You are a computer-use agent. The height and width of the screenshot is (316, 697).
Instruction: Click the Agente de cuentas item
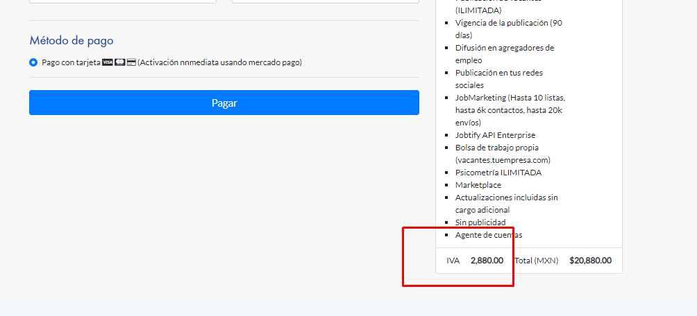click(489, 235)
